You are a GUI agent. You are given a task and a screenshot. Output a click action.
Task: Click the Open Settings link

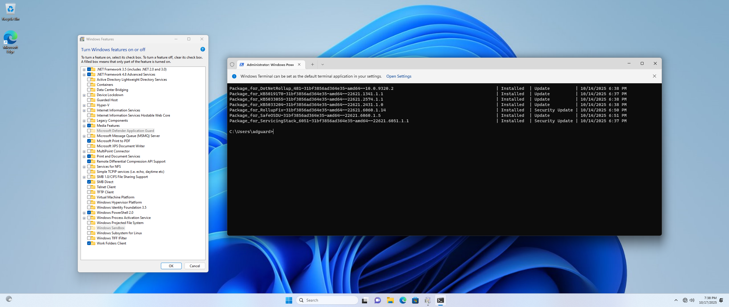(399, 76)
